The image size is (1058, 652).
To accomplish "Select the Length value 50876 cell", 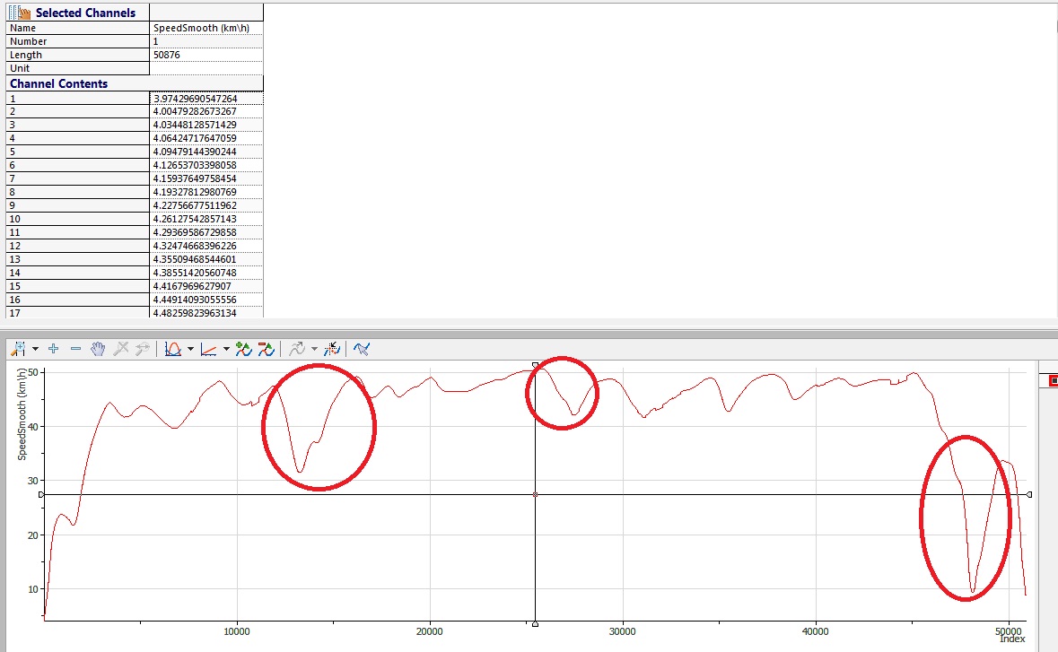I will [206, 55].
